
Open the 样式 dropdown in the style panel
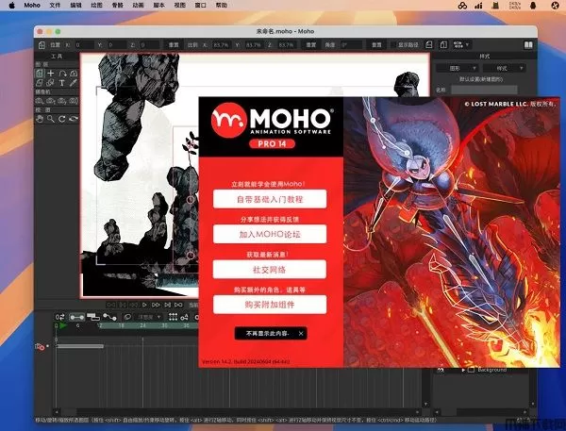click(503, 69)
